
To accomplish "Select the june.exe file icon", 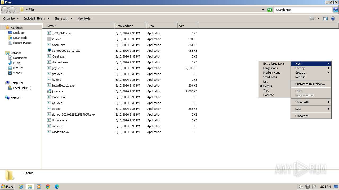I will (49, 91).
